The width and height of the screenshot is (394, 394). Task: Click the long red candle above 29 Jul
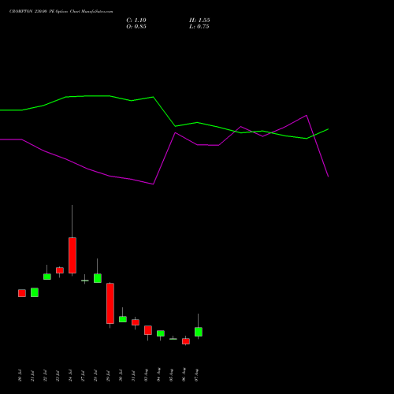click(x=110, y=303)
